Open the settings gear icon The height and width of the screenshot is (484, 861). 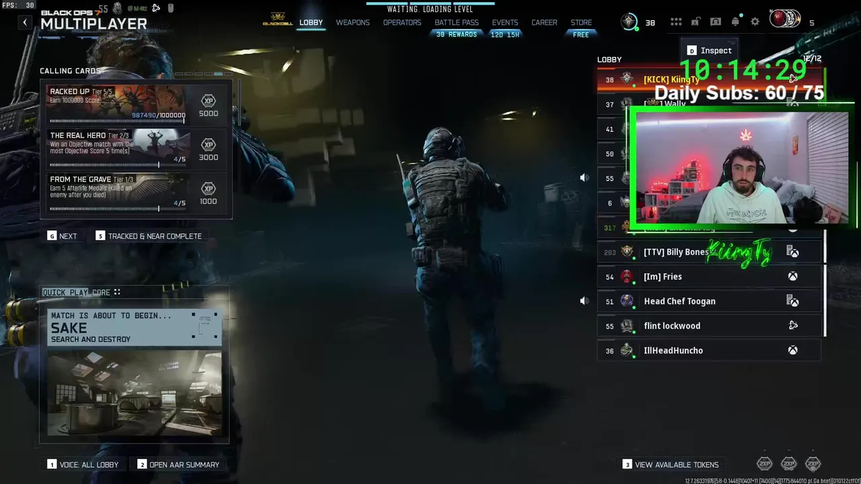(755, 22)
